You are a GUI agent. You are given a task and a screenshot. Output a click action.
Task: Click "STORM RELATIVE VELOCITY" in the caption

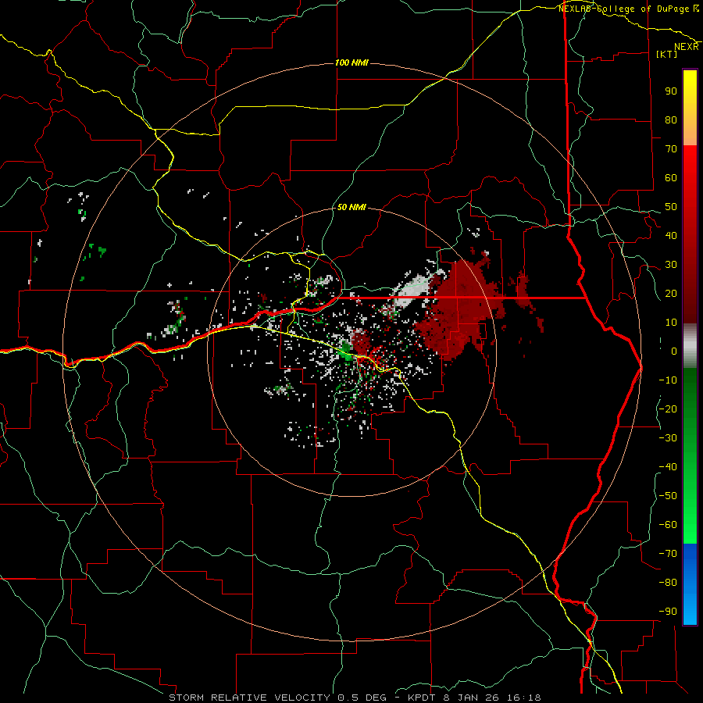[x=249, y=698]
